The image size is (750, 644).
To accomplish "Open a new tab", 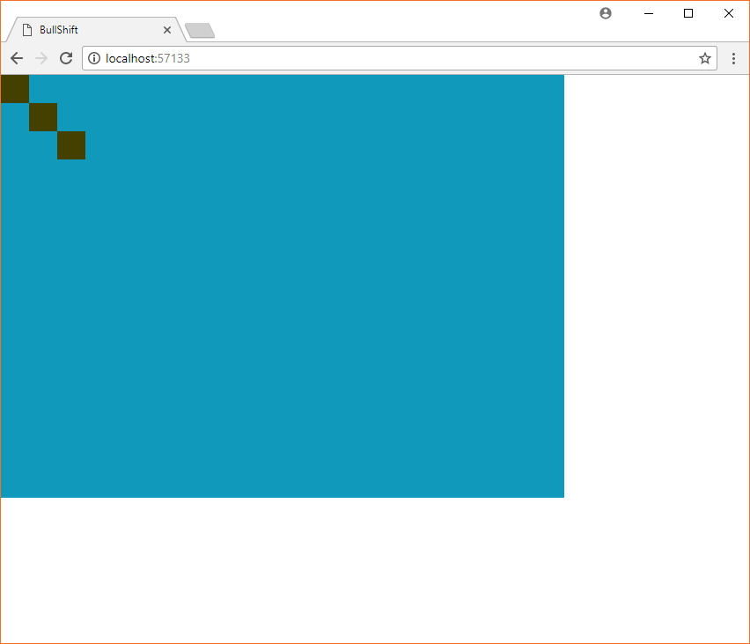I will coord(200,31).
